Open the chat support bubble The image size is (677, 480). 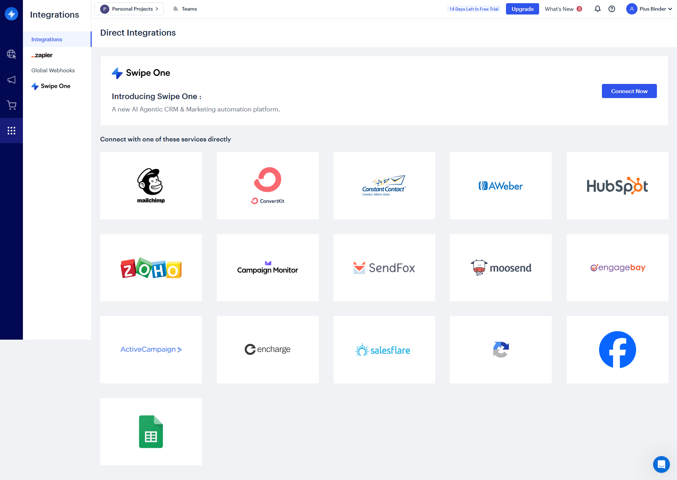pyautogui.click(x=661, y=464)
